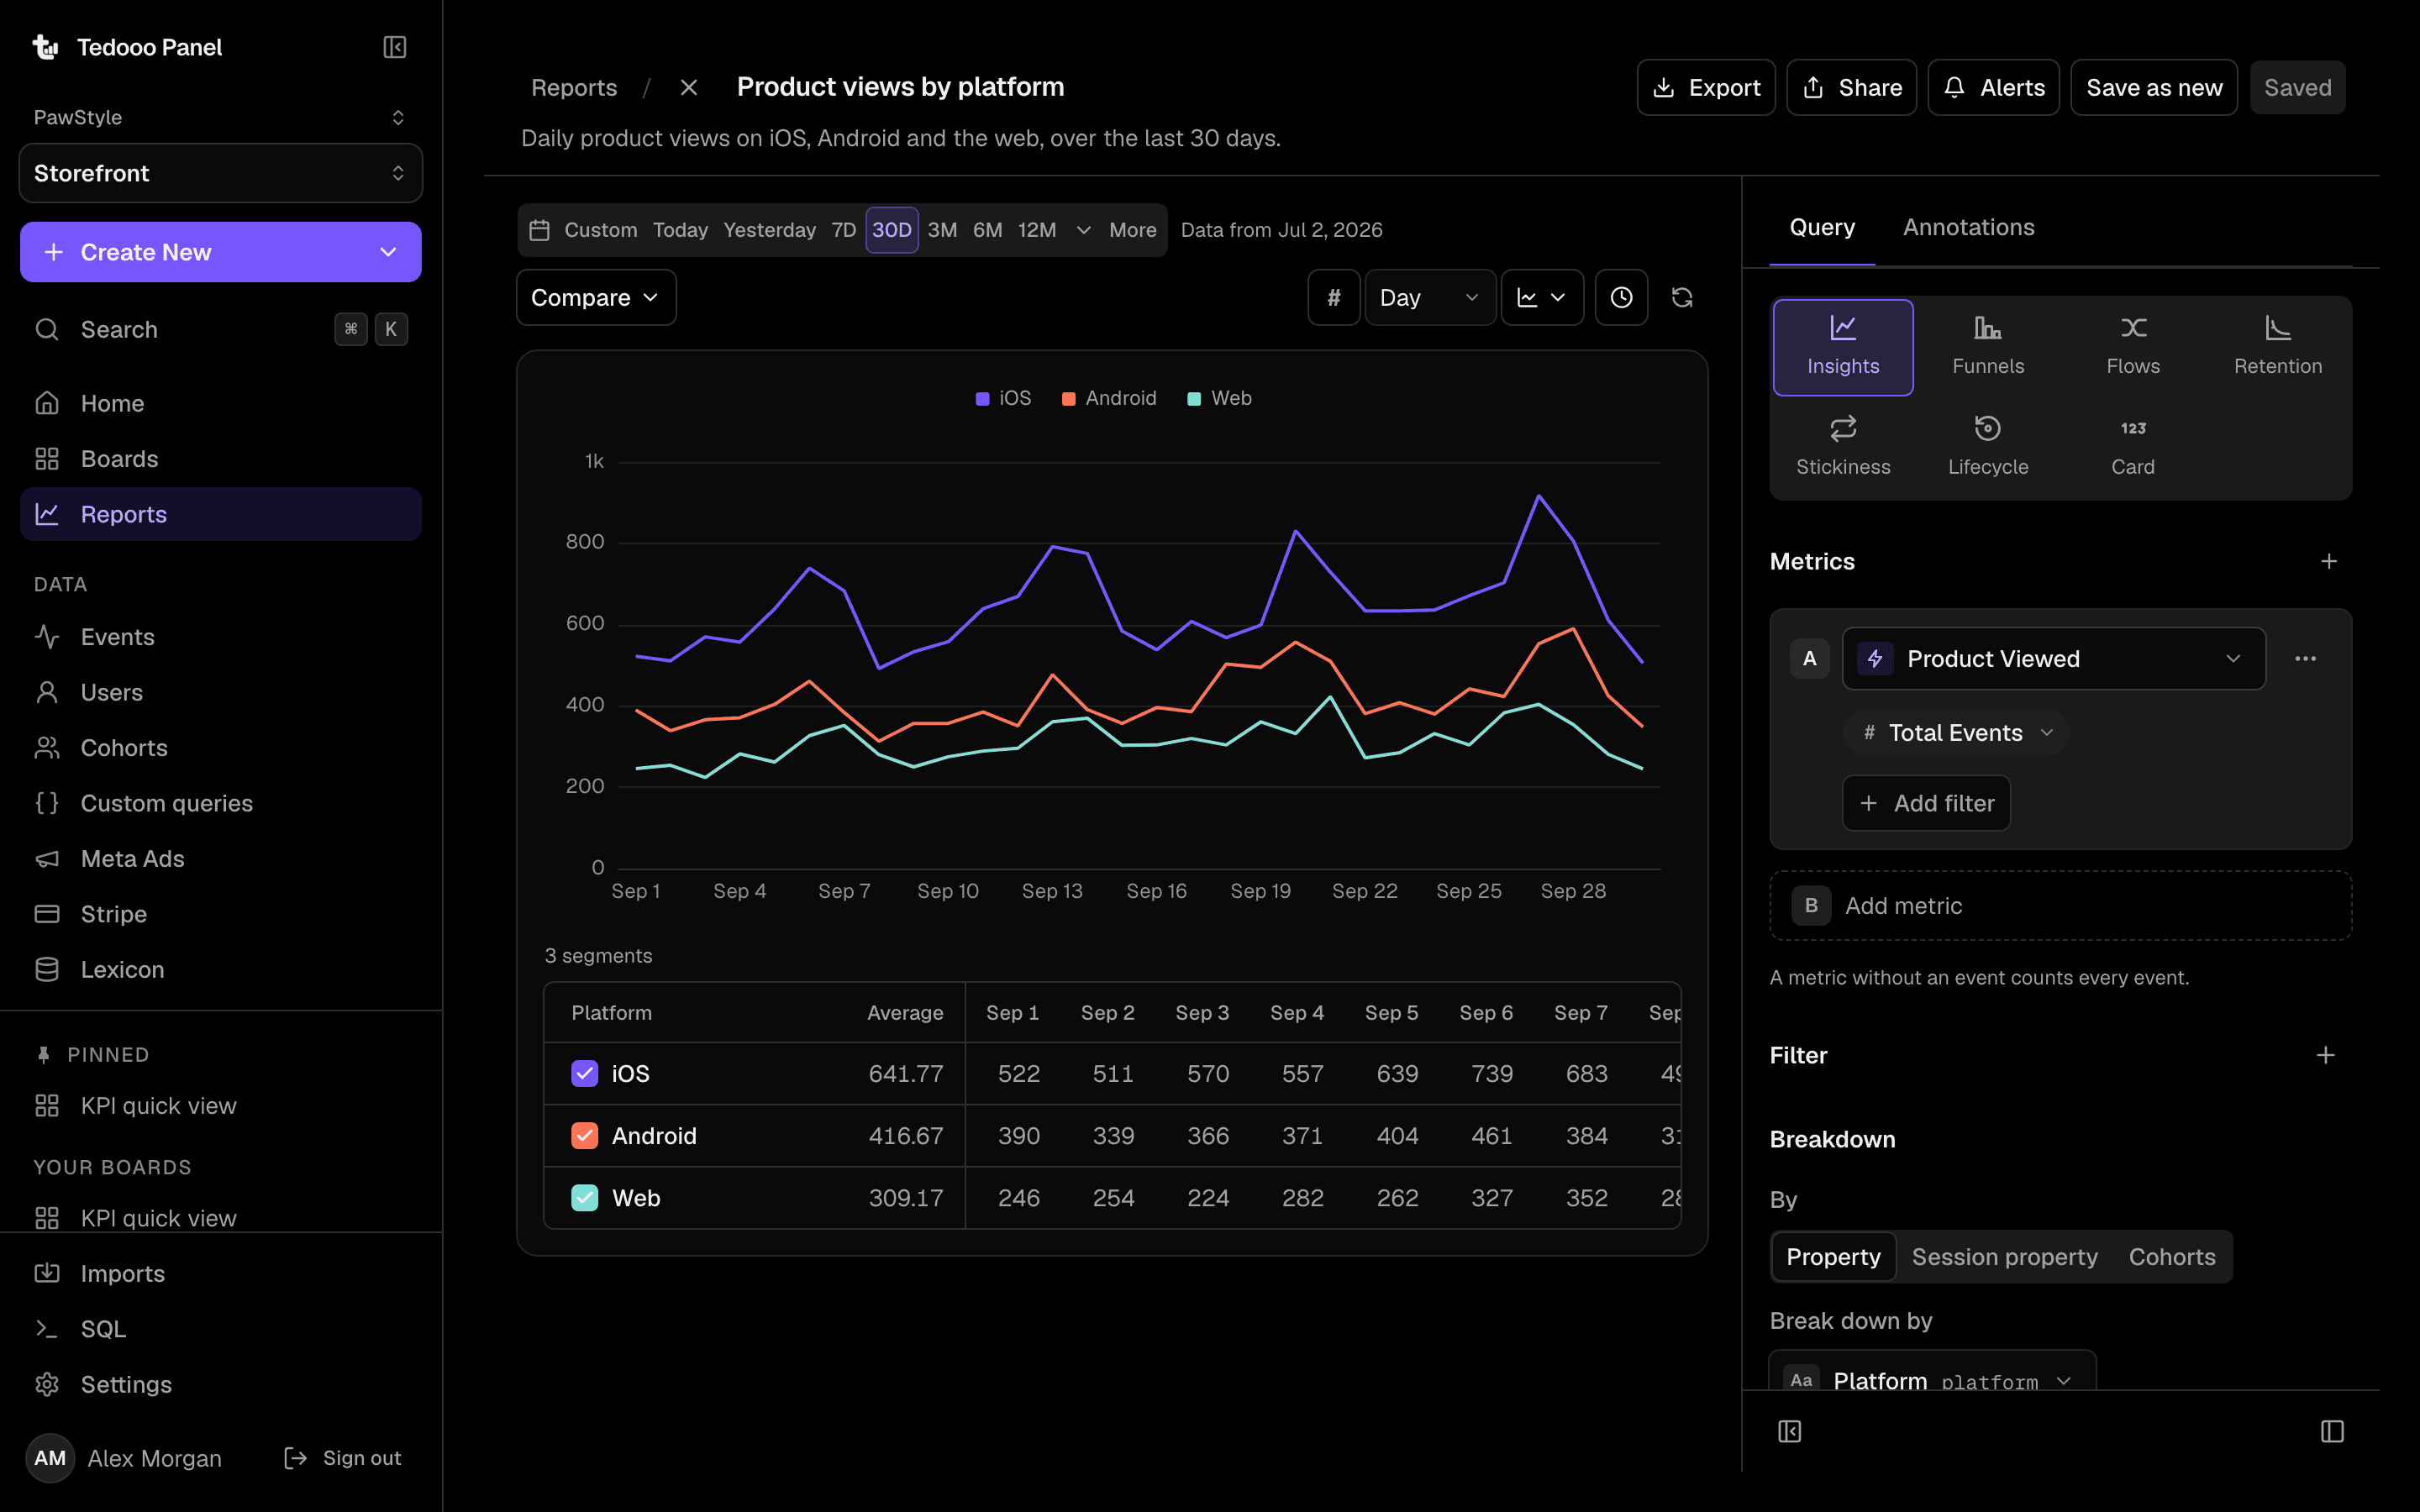Open the Storefront project selector
Image resolution: width=2420 pixels, height=1512 pixels.
[220, 173]
